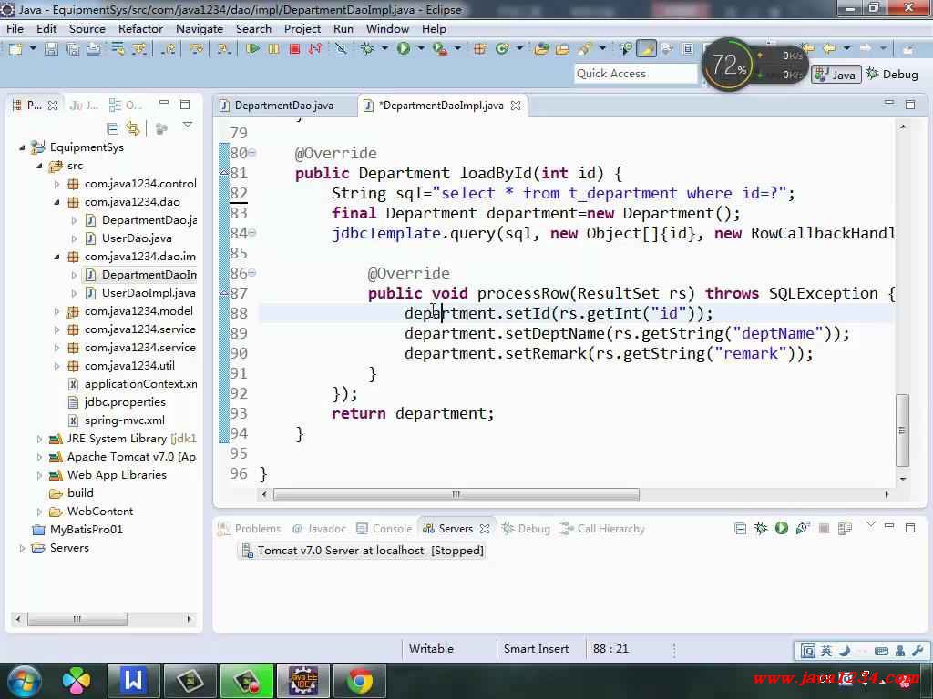Image resolution: width=933 pixels, height=699 pixels.
Task: Fold the processRow annotation at line 86
Action: click(x=252, y=273)
